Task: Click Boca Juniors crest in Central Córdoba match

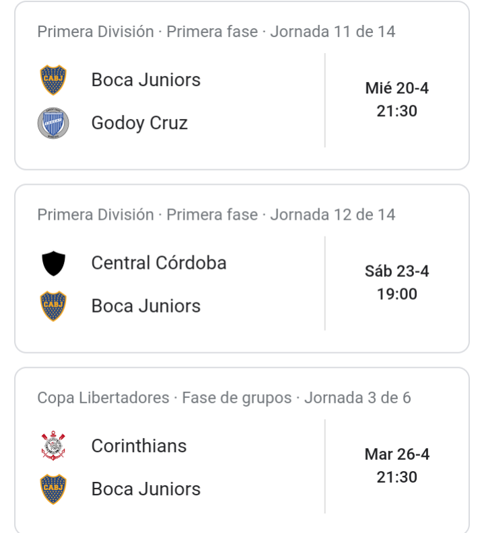Action: (x=53, y=306)
